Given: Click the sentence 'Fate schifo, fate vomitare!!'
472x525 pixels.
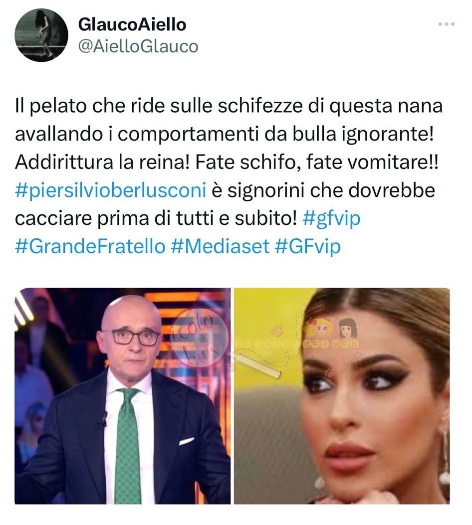Looking at the screenshot, I should pyautogui.click(x=316, y=163).
